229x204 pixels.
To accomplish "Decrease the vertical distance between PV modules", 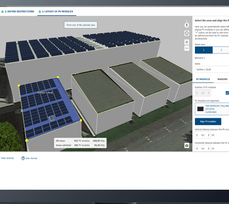I will [197, 135].
